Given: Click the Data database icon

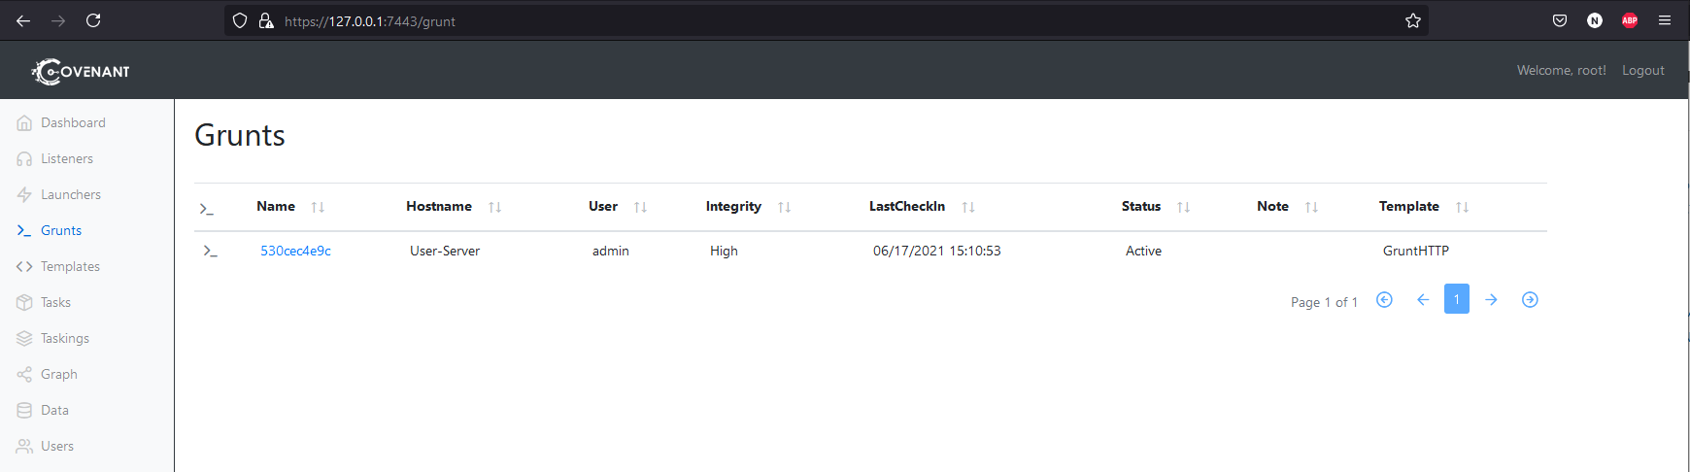Looking at the screenshot, I should [x=24, y=411].
